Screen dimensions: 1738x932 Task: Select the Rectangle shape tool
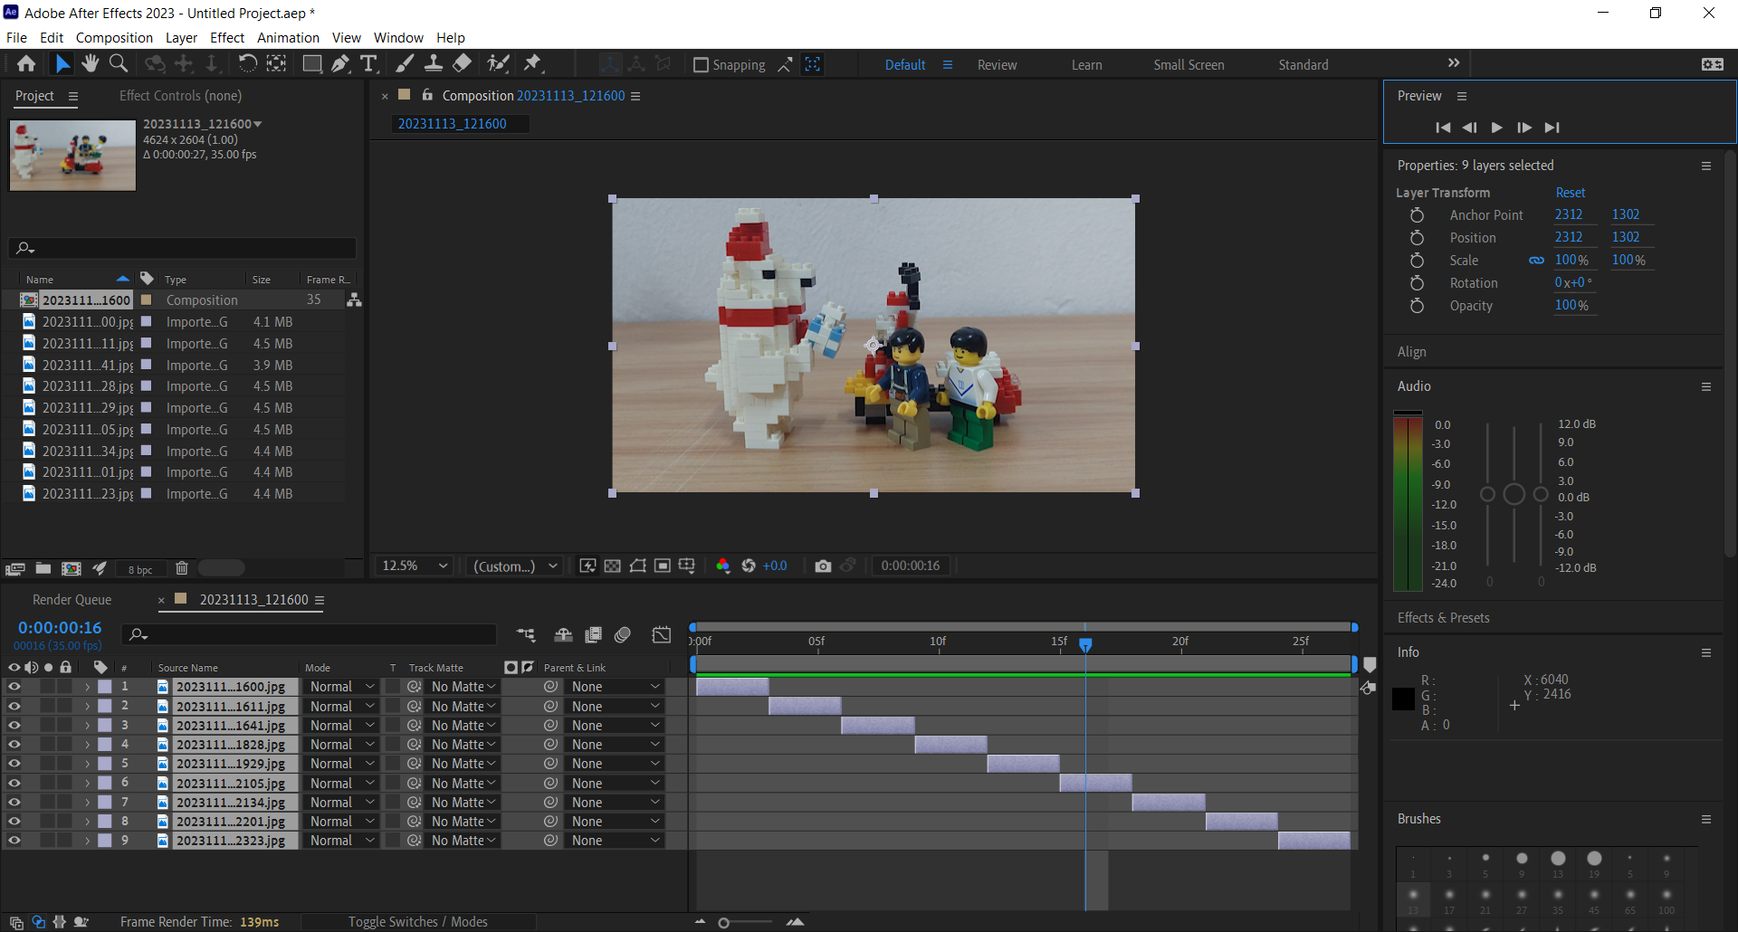(311, 63)
